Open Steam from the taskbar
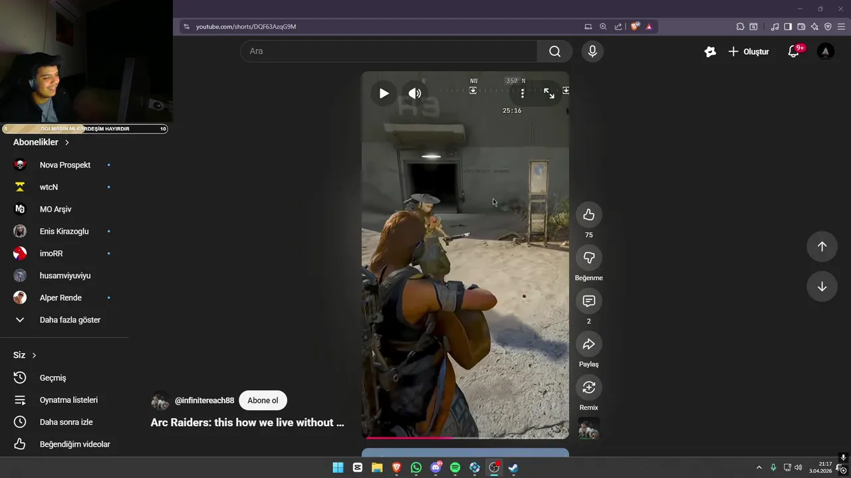Screen dimensions: 851x478 click(513, 467)
